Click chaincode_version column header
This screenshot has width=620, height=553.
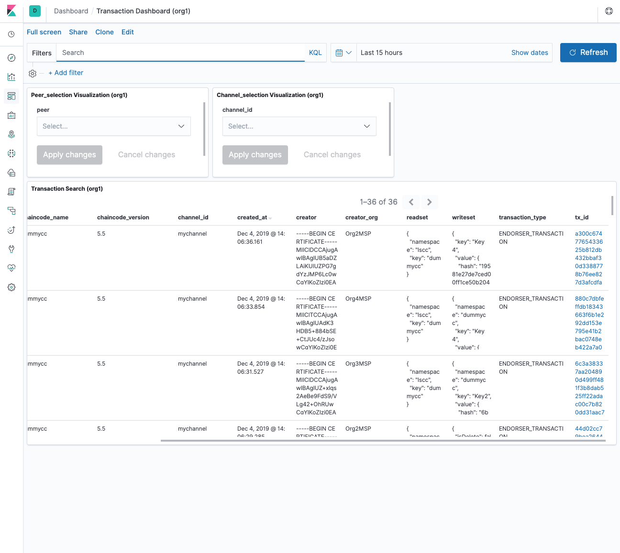click(123, 217)
